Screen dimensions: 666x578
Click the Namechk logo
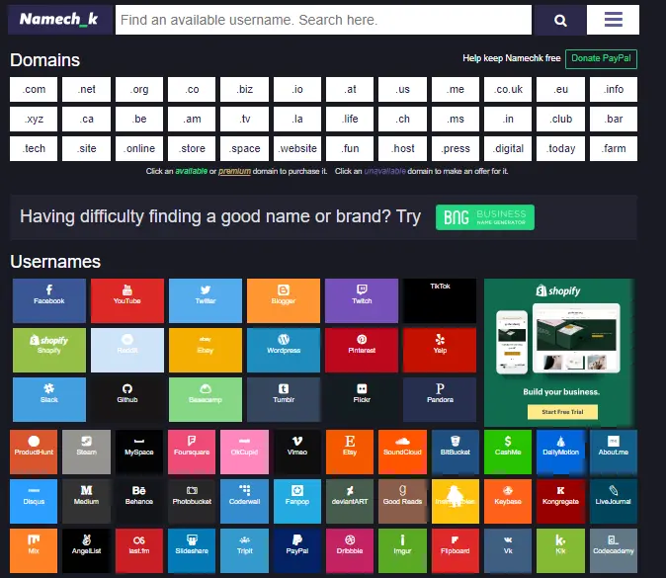tap(59, 20)
